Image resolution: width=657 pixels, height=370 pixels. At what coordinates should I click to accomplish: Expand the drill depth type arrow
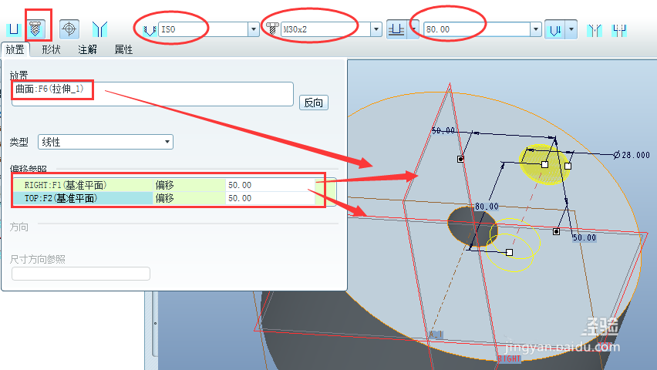point(571,30)
